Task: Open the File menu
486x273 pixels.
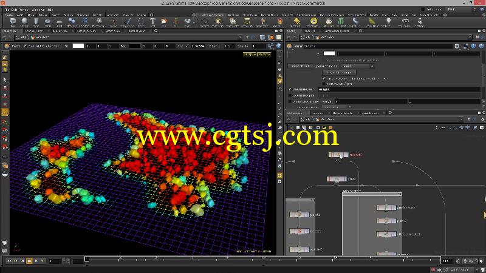Action: pyautogui.click(x=7, y=10)
